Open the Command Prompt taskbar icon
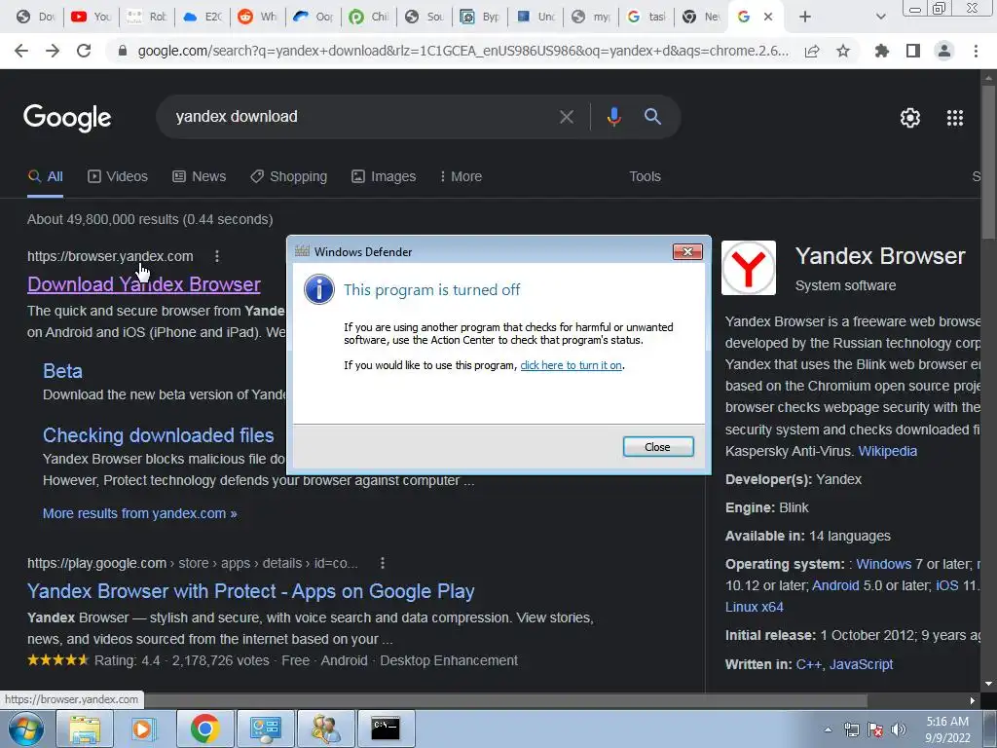Screen dimensions: 997x748 [x=386, y=729]
